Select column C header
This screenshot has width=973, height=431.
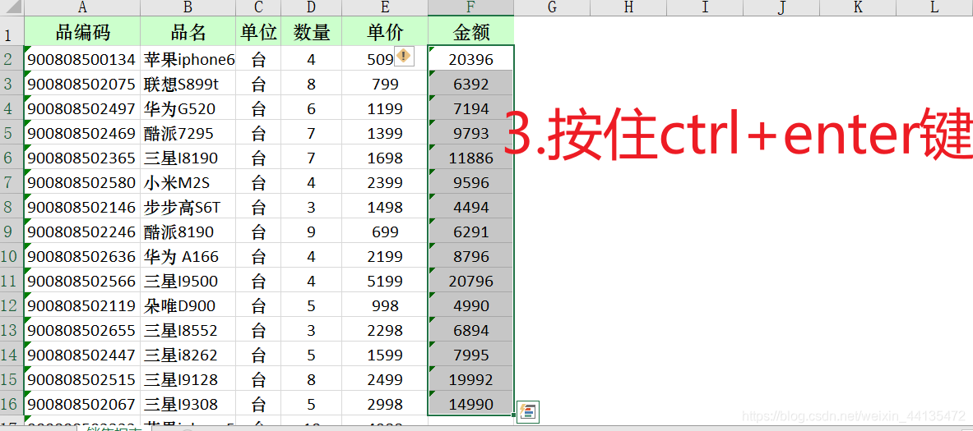tap(259, 7)
